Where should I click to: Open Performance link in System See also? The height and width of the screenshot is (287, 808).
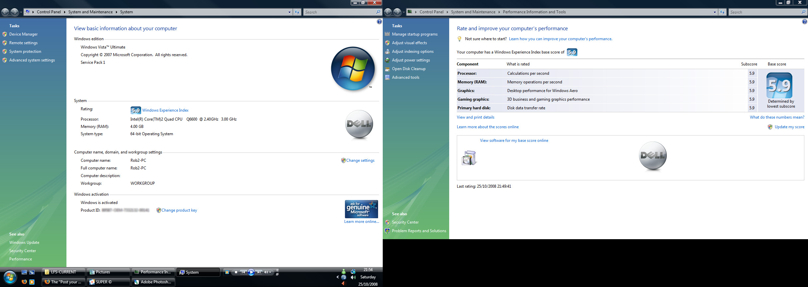21,259
